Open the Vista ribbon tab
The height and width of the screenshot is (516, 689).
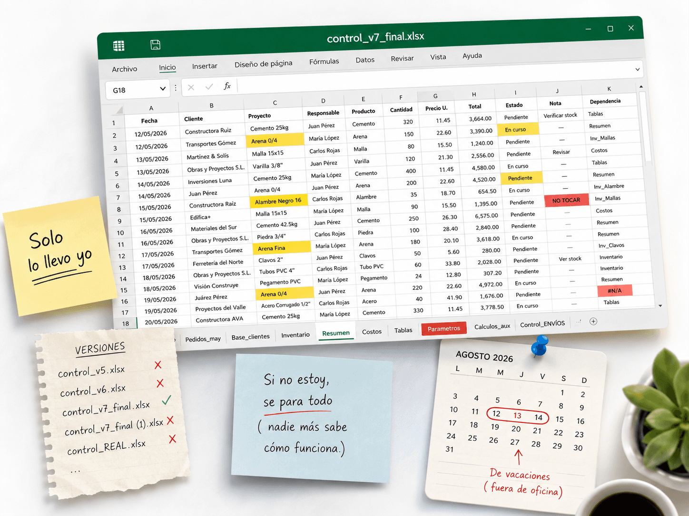pyautogui.click(x=438, y=57)
